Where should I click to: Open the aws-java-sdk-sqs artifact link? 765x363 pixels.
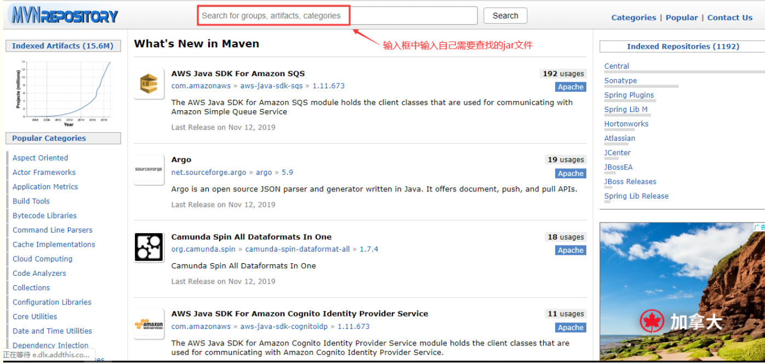tap(271, 86)
